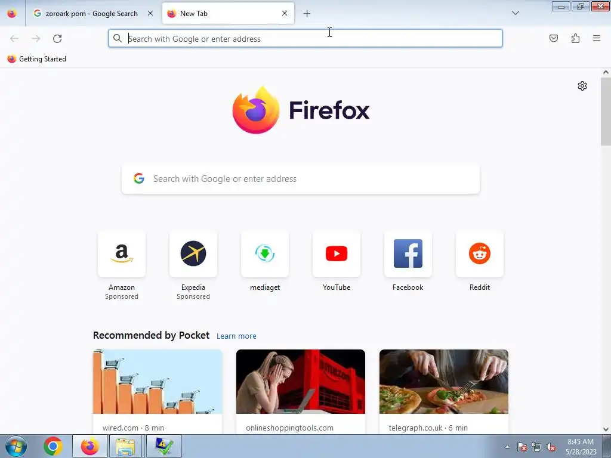
Task: Select the New Tab tab
Action: tap(228, 14)
